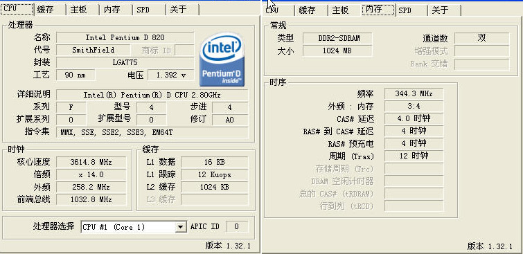Click the APIC ID value 0
Image resolution: width=523 pixels, height=254 pixels.
(237, 227)
